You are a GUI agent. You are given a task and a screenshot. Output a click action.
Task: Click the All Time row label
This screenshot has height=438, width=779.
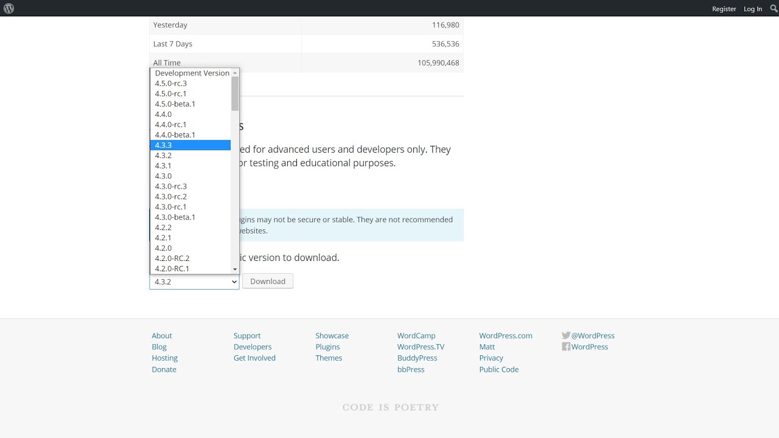pyautogui.click(x=167, y=63)
